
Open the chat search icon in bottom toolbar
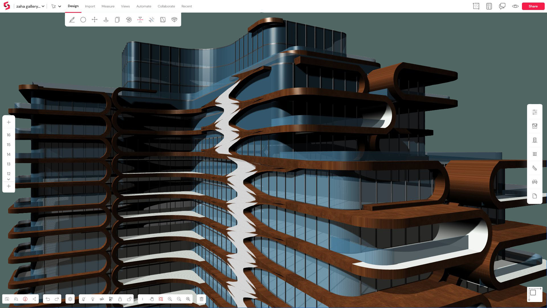click(16, 299)
